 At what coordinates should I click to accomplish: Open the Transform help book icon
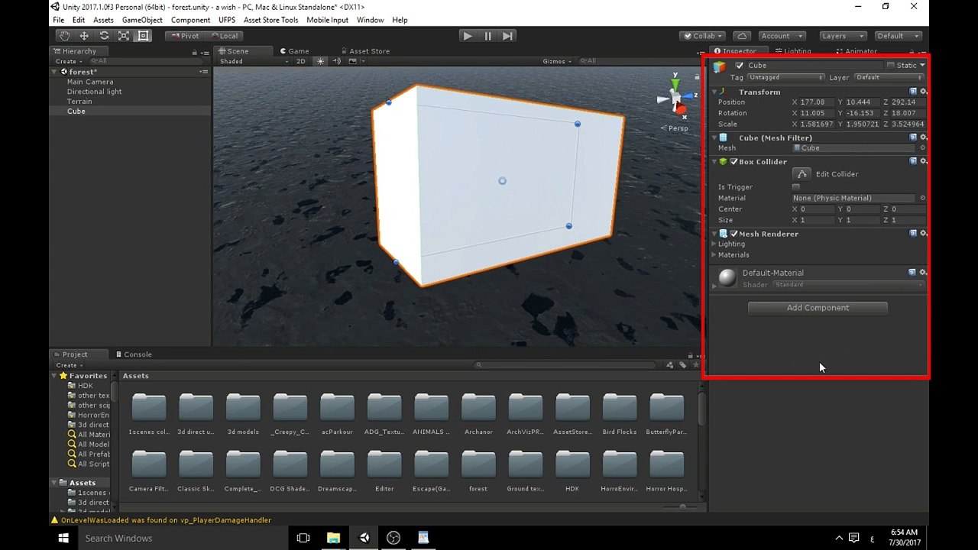pyautogui.click(x=913, y=92)
